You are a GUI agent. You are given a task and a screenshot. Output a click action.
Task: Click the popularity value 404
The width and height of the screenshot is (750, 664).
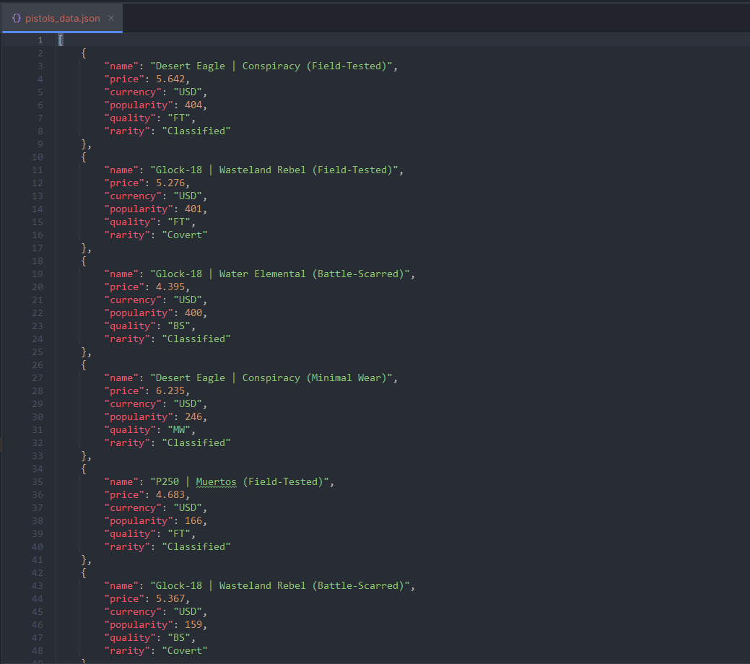point(193,105)
